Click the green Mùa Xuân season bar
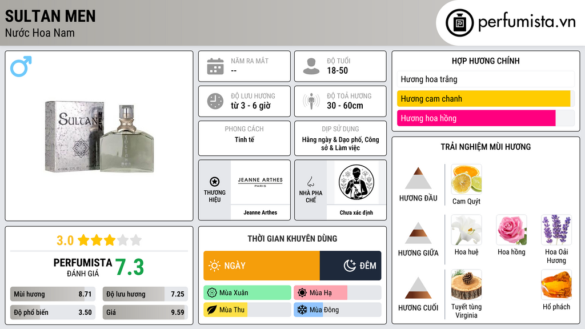Image resolution: width=585 pixels, height=329 pixels. [247, 293]
